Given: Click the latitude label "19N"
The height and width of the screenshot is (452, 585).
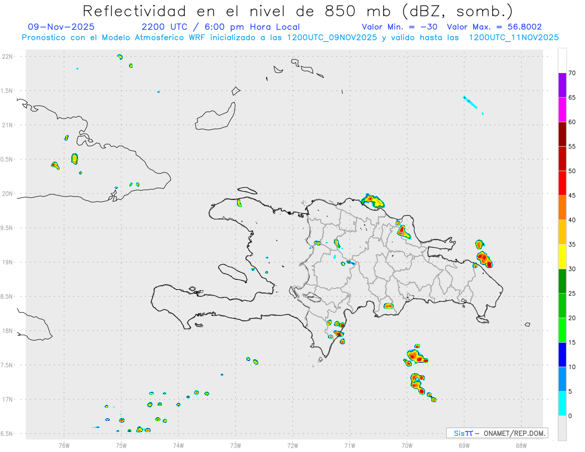Looking at the screenshot, I should click(x=8, y=262).
